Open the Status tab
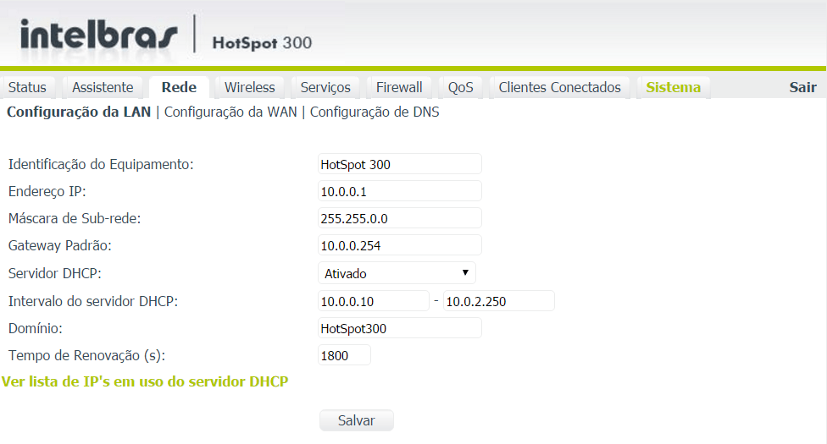827x444 pixels. point(27,87)
